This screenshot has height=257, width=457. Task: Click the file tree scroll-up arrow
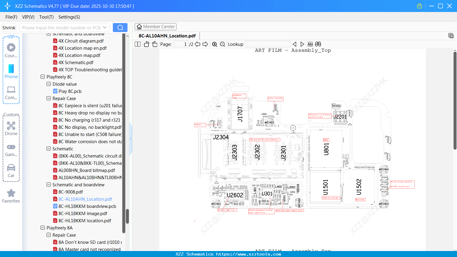click(127, 36)
